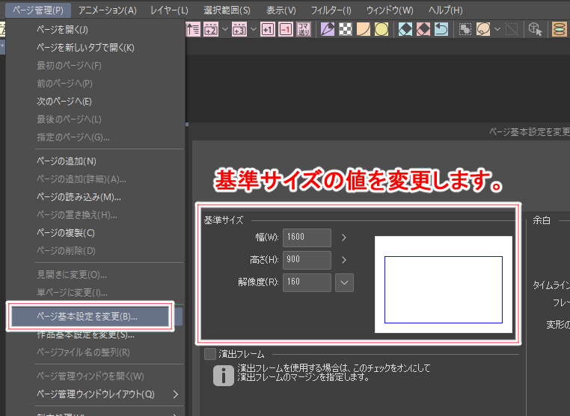Click the 幅(W) field showing 1600
The image size is (570, 416).
click(307, 238)
